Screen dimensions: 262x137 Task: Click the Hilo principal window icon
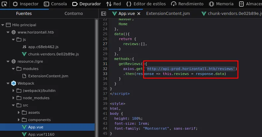(8, 25)
